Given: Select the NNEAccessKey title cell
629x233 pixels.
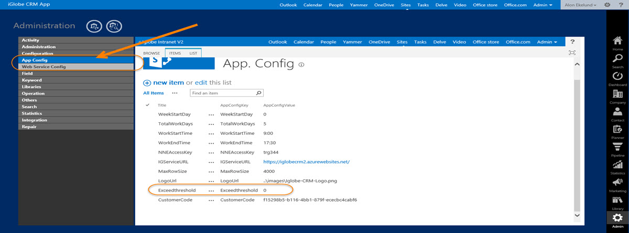Looking at the screenshot, I should [176, 153].
